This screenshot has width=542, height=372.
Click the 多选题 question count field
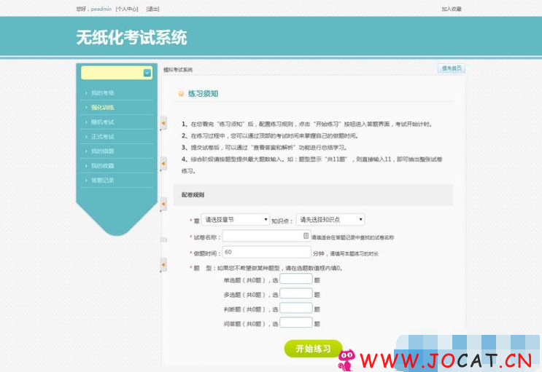(x=296, y=293)
